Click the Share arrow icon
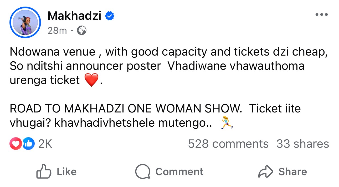339x187 pixels. (x=266, y=172)
